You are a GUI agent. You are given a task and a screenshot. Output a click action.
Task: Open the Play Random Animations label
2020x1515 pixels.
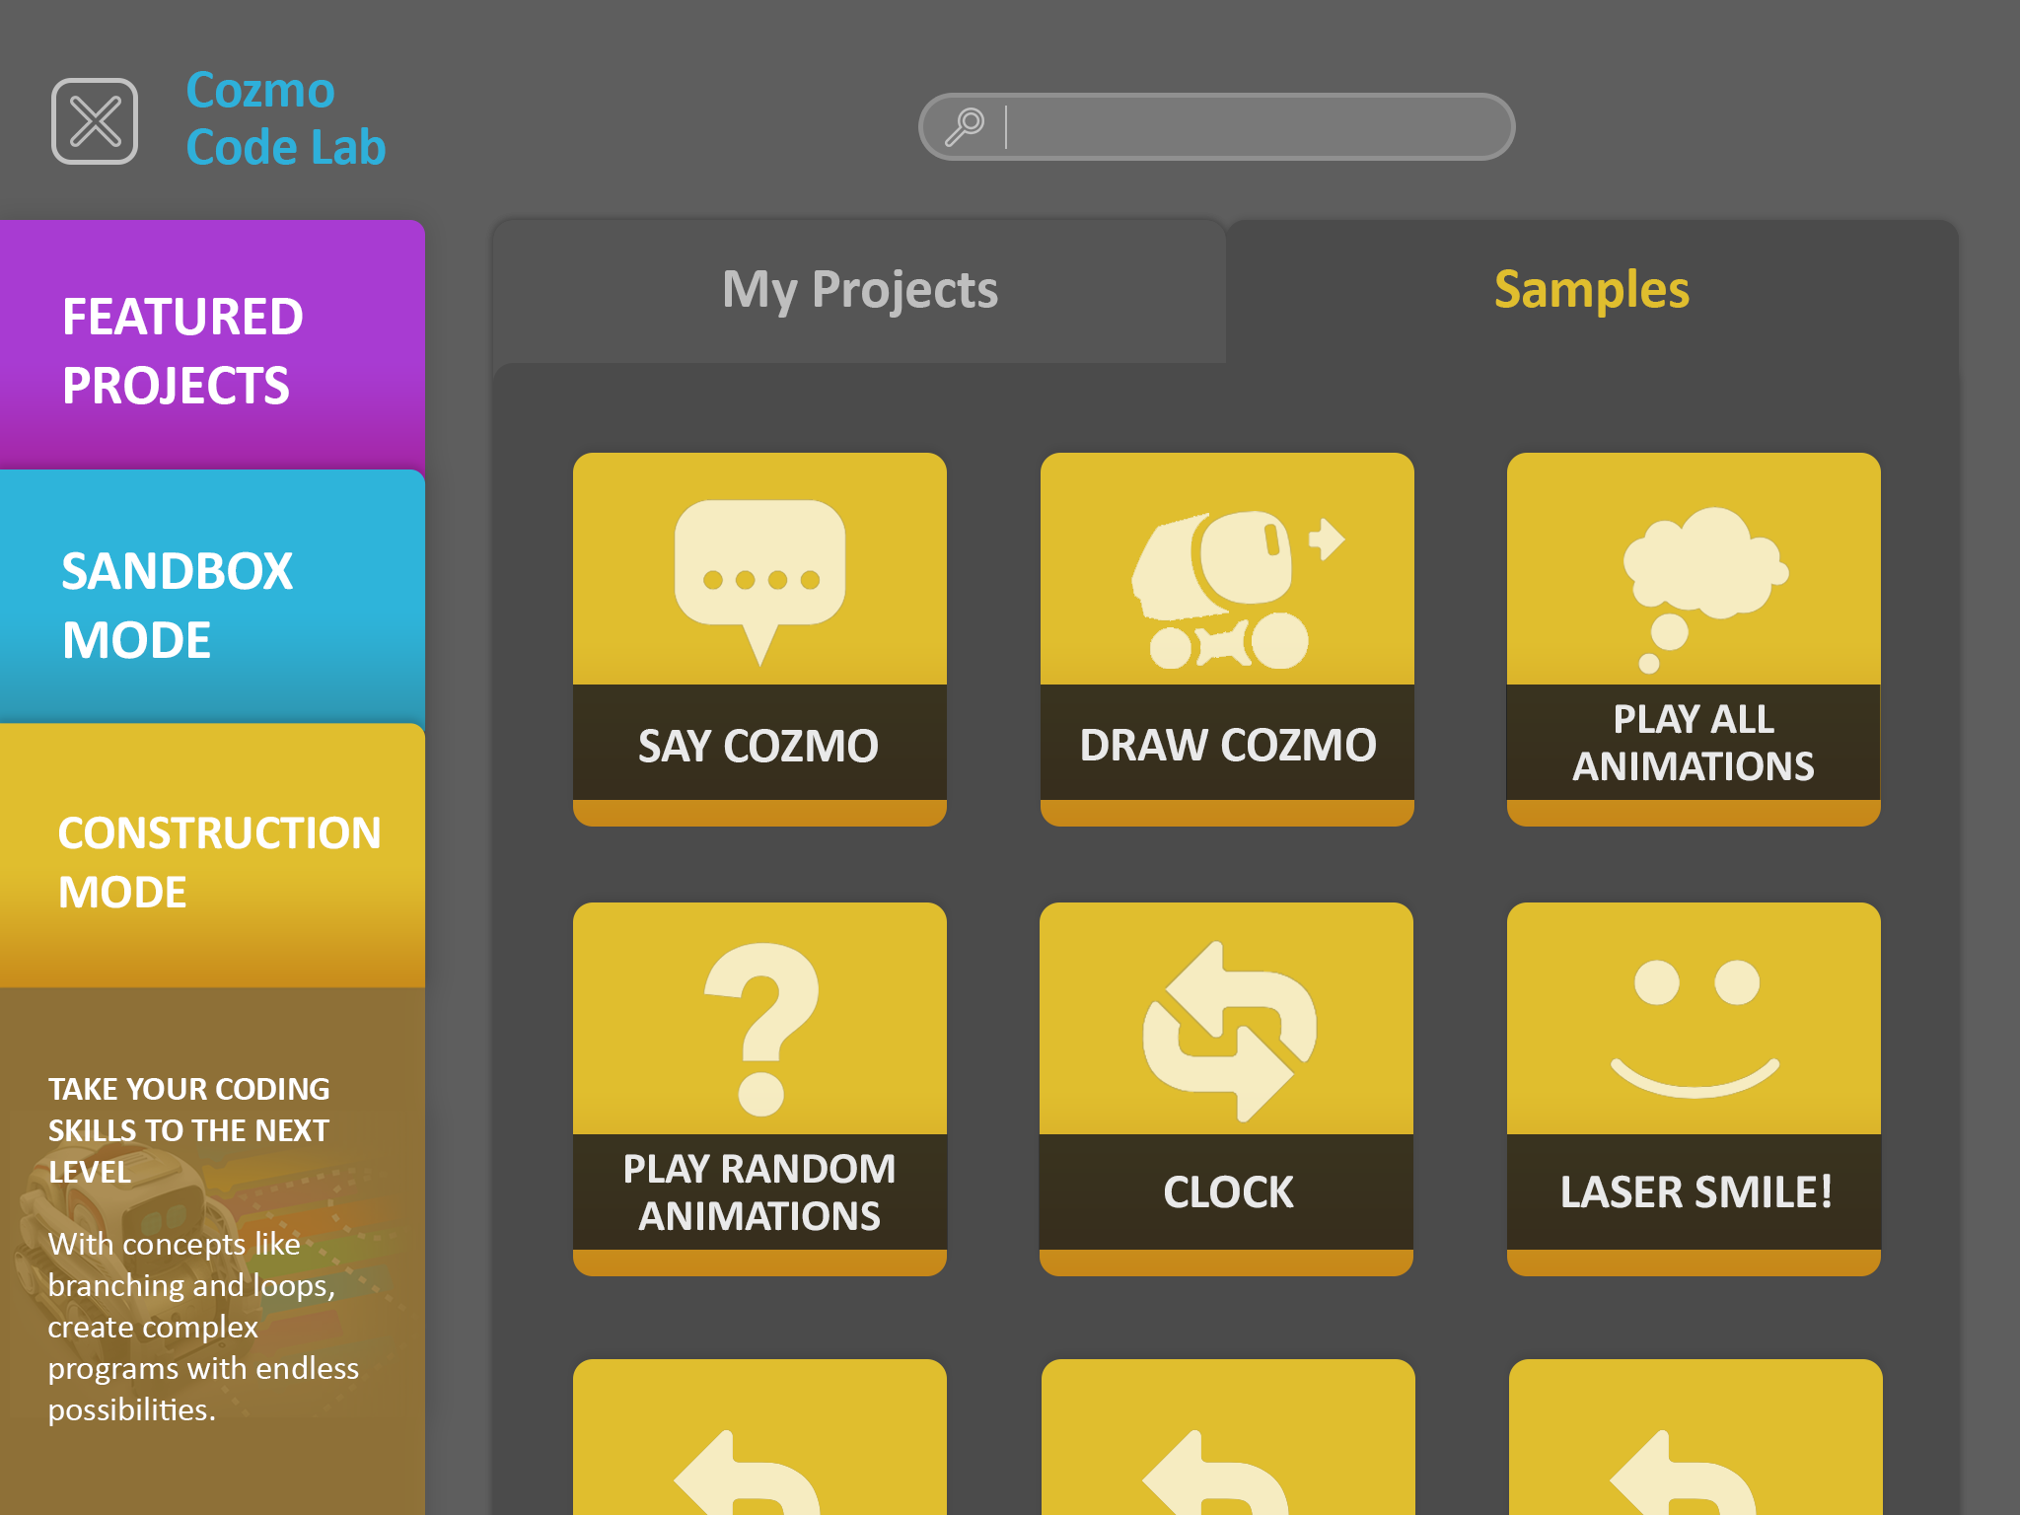759,1192
